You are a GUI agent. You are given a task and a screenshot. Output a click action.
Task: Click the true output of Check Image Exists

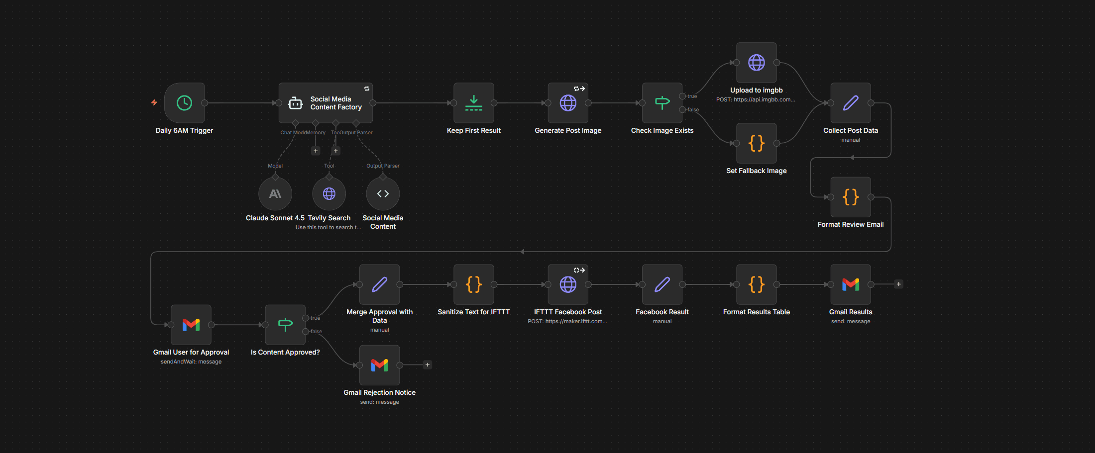pyautogui.click(x=682, y=96)
